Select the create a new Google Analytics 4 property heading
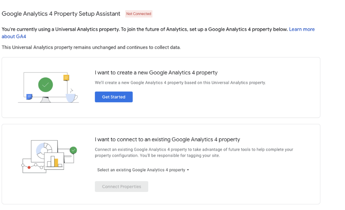345x210 pixels. tap(156, 73)
